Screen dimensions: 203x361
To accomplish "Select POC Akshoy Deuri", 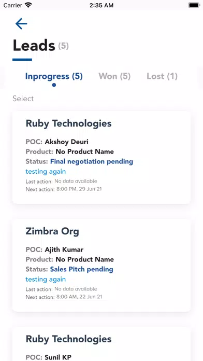I will pyautogui.click(x=66, y=142).
